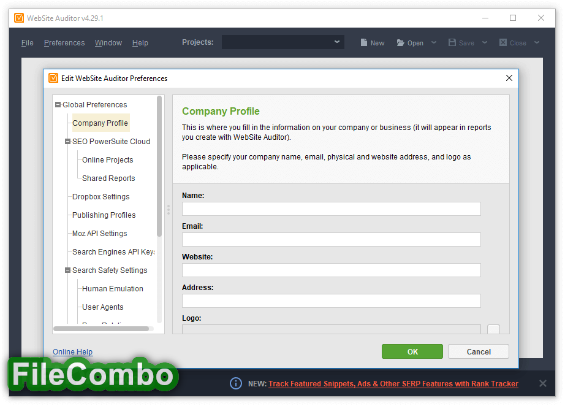Focus the Logo path field

tap(331, 329)
